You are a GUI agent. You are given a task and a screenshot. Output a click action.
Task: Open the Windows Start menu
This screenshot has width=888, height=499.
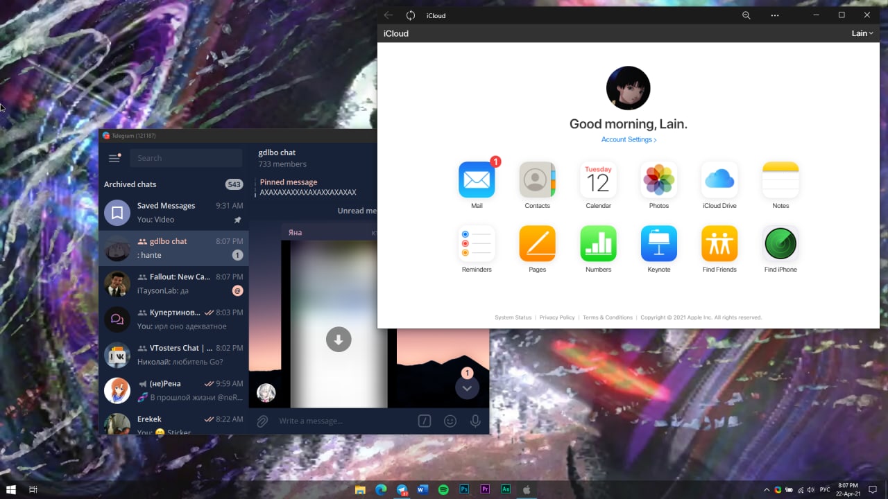click(x=11, y=489)
